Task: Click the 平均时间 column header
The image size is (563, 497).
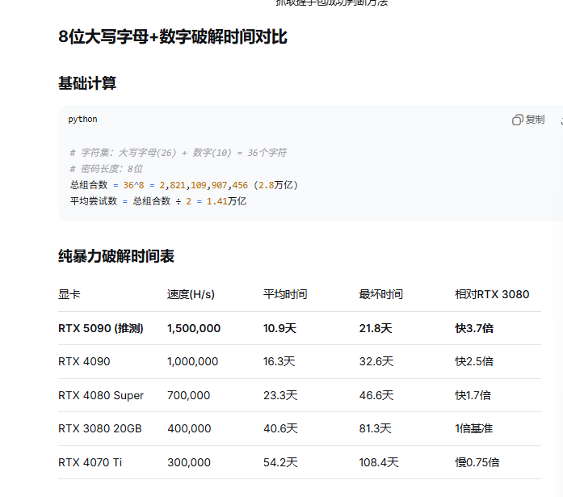Action: [285, 294]
